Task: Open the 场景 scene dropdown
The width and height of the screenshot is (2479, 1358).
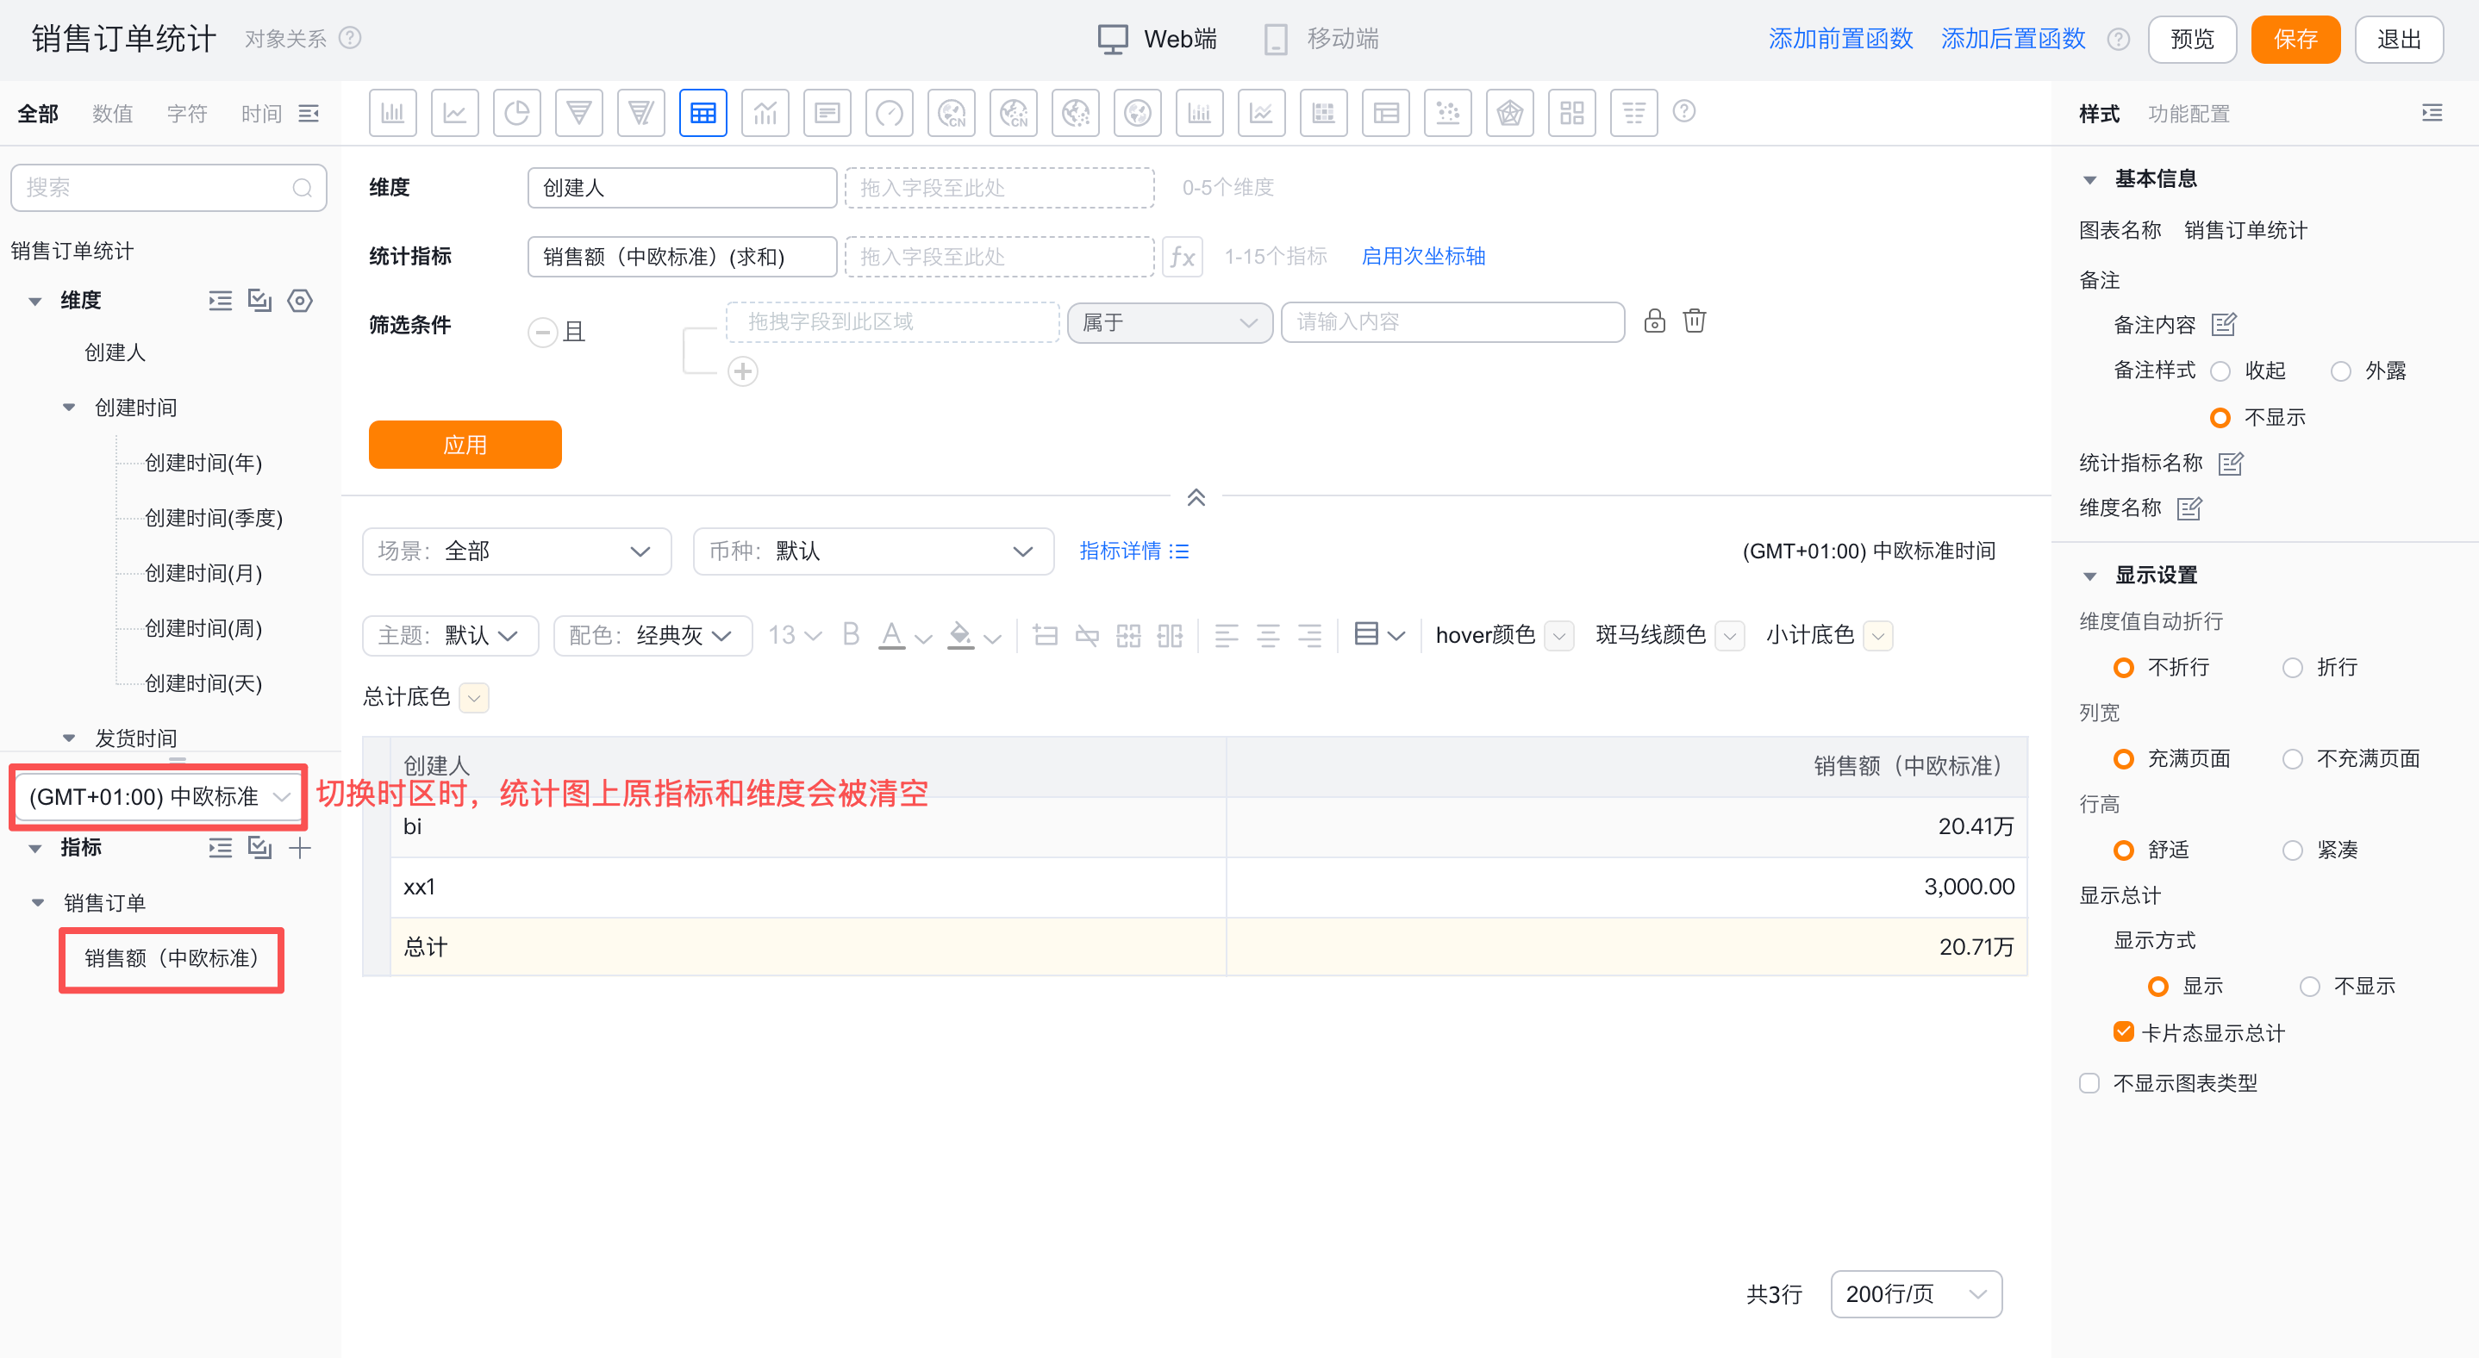Action: click(515, 551)
